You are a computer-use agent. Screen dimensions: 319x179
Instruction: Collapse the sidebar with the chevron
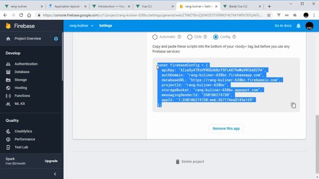(55, 174)
